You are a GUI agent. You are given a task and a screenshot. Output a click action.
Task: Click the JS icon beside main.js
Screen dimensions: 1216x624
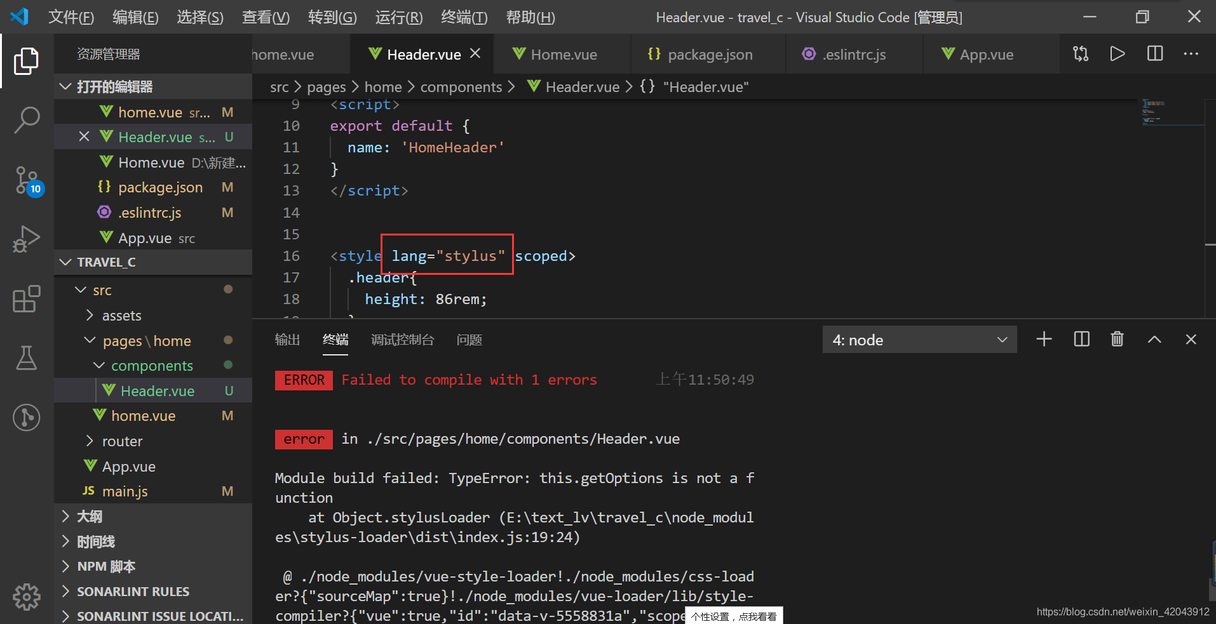point(88,491)
